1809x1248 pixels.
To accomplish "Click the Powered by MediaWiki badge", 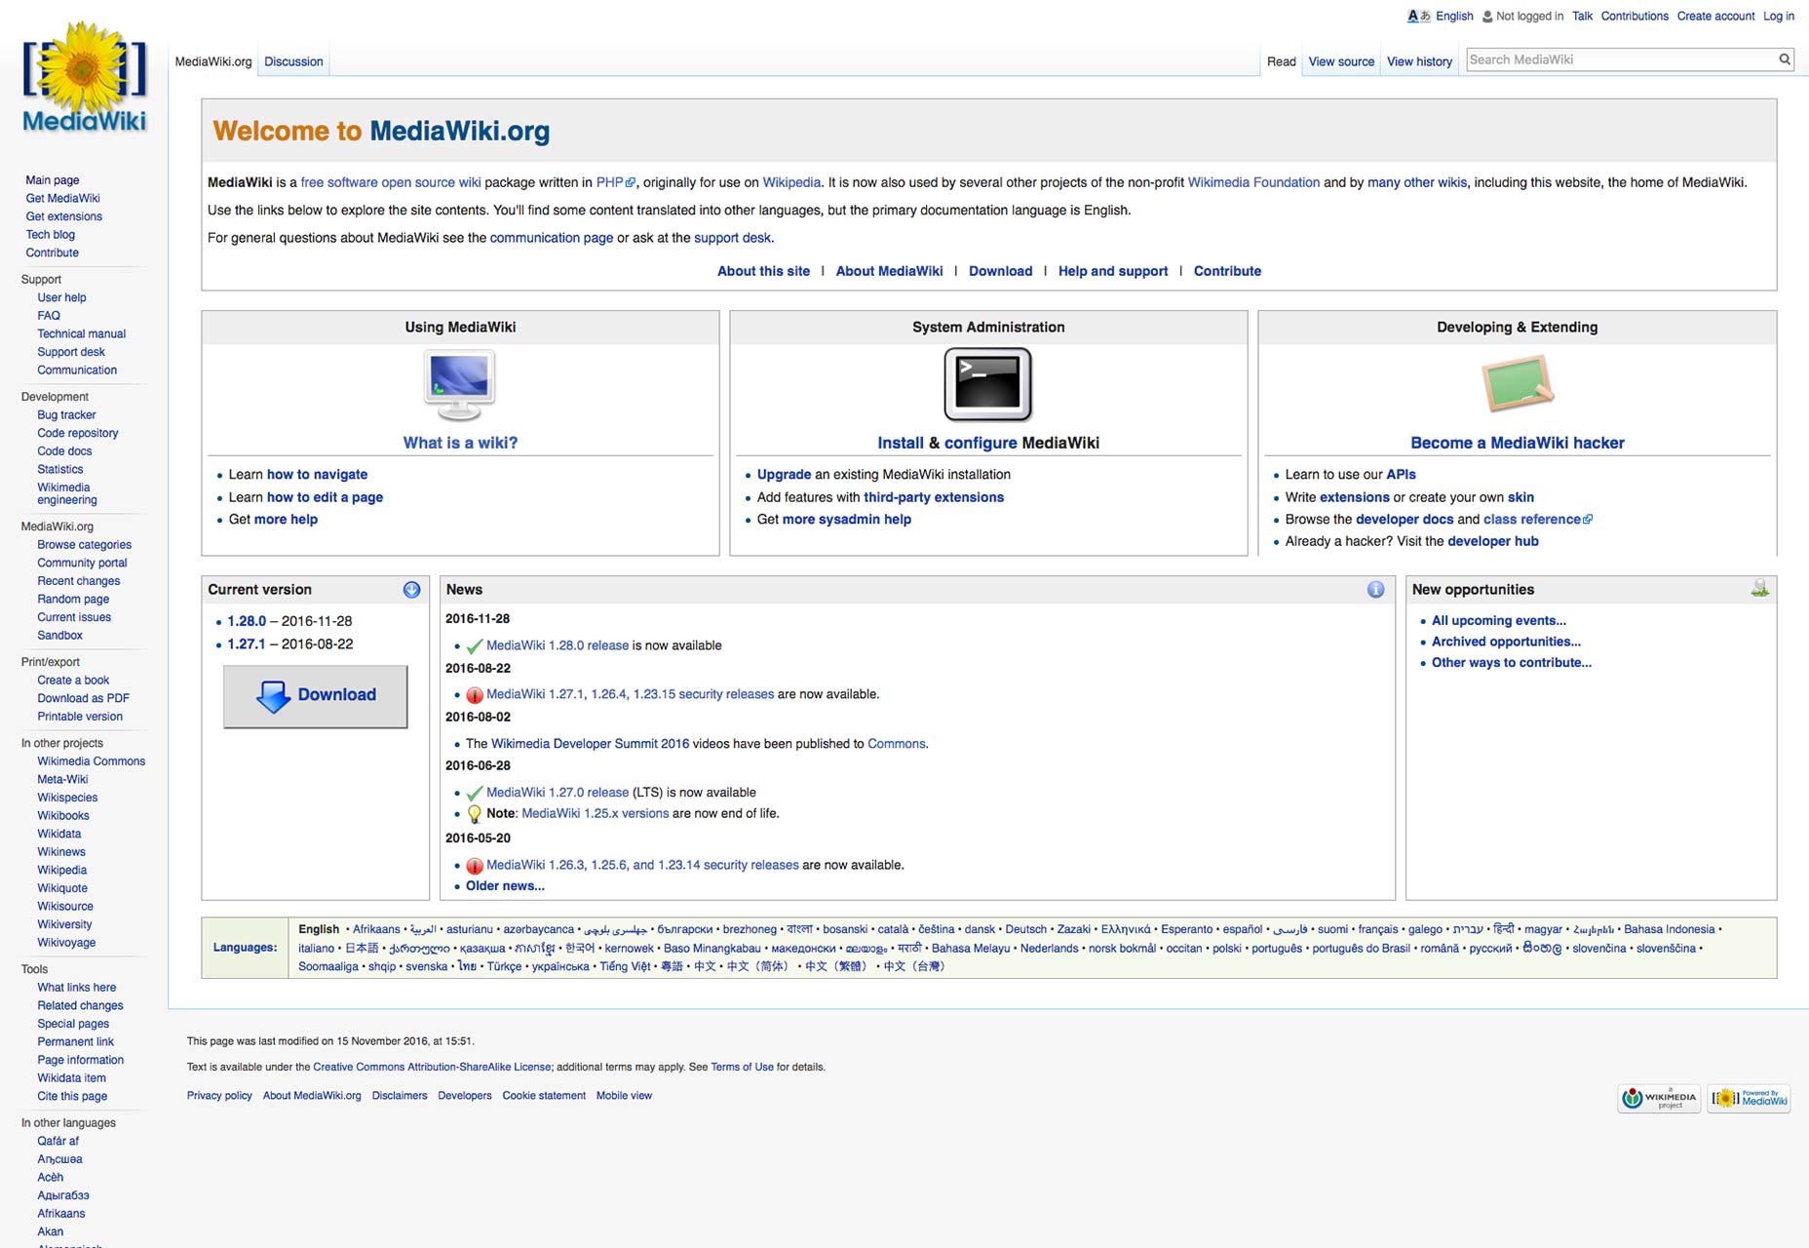I will pos(1749,1098).
